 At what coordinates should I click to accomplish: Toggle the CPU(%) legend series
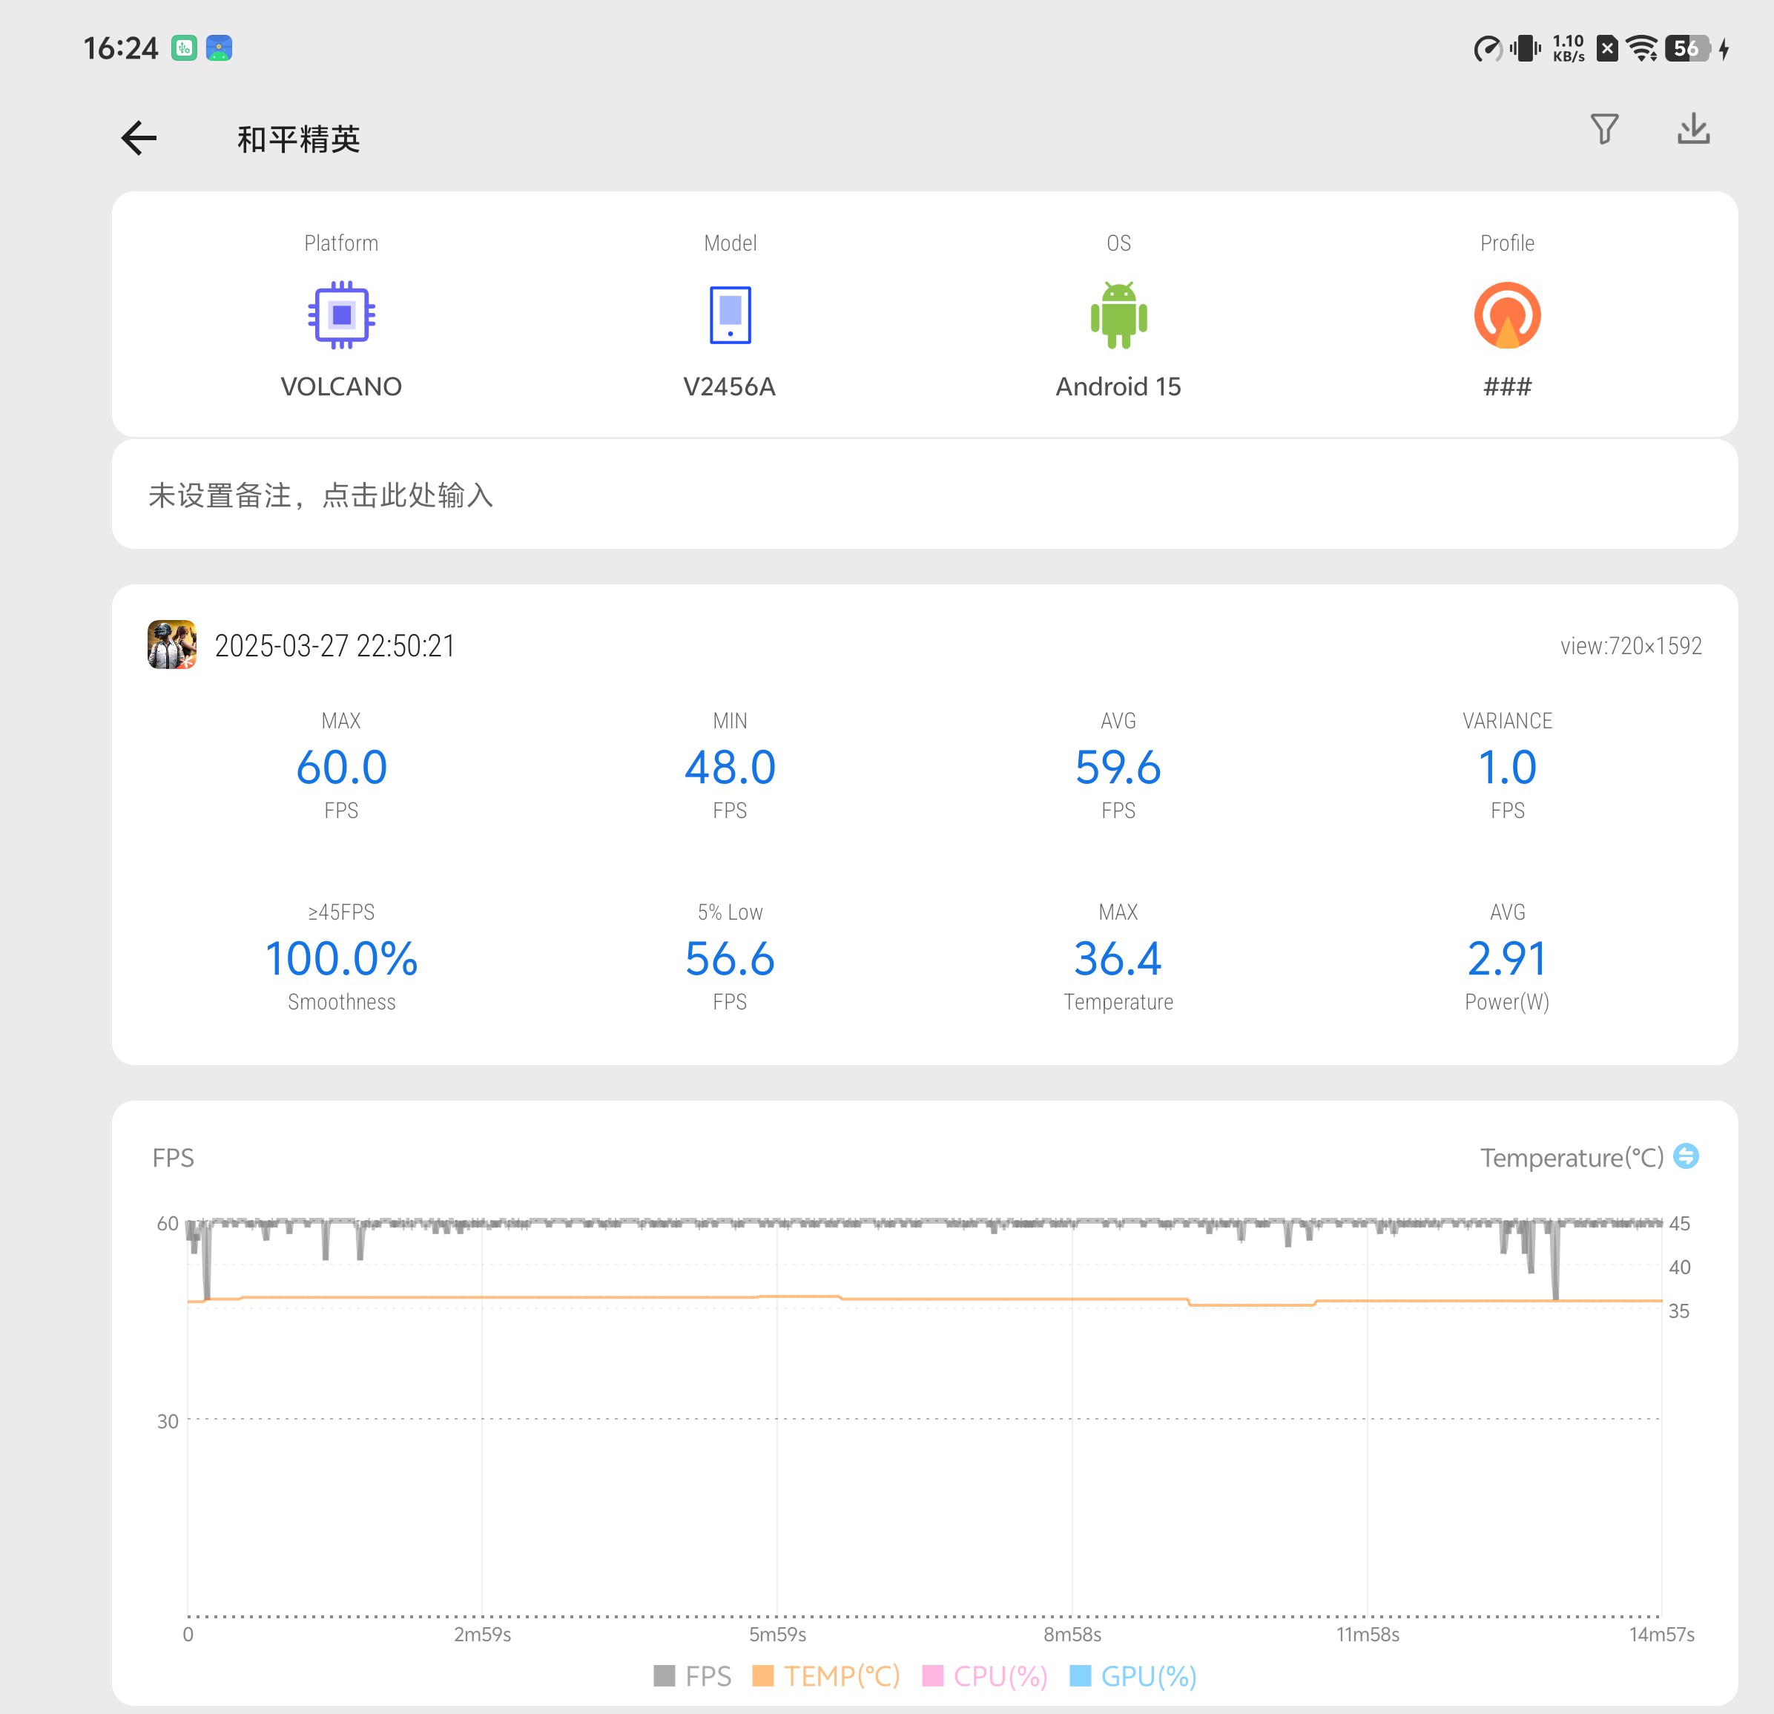pos(985,1676)
